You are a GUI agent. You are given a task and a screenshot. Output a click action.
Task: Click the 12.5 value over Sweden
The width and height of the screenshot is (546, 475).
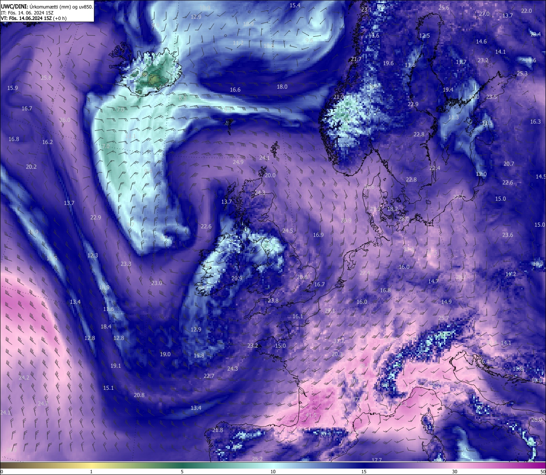424,35
